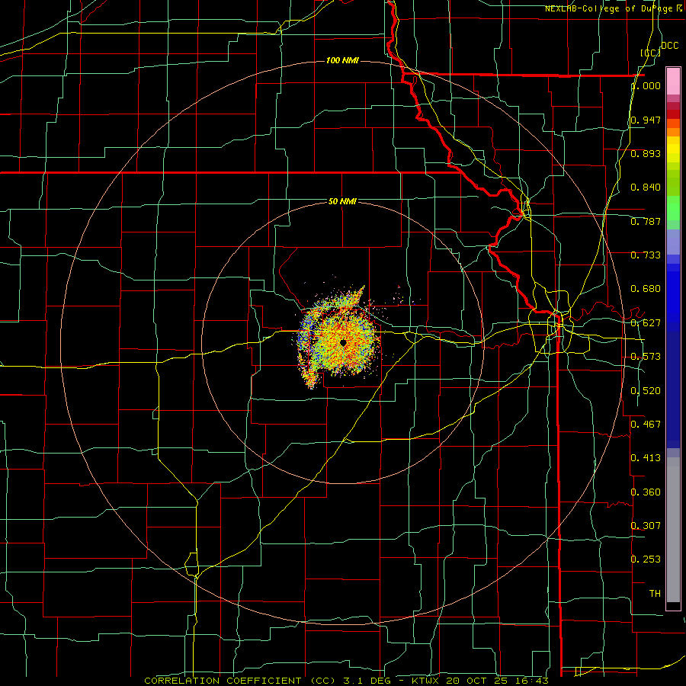Click the "50 NMI" range ring label

(342, 201)
